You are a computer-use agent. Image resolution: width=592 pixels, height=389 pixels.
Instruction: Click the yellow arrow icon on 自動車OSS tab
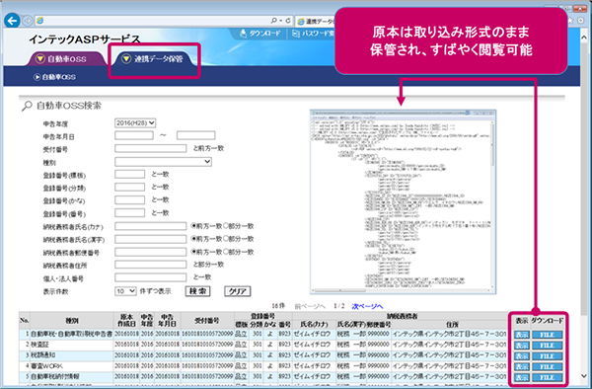(40, 59)
